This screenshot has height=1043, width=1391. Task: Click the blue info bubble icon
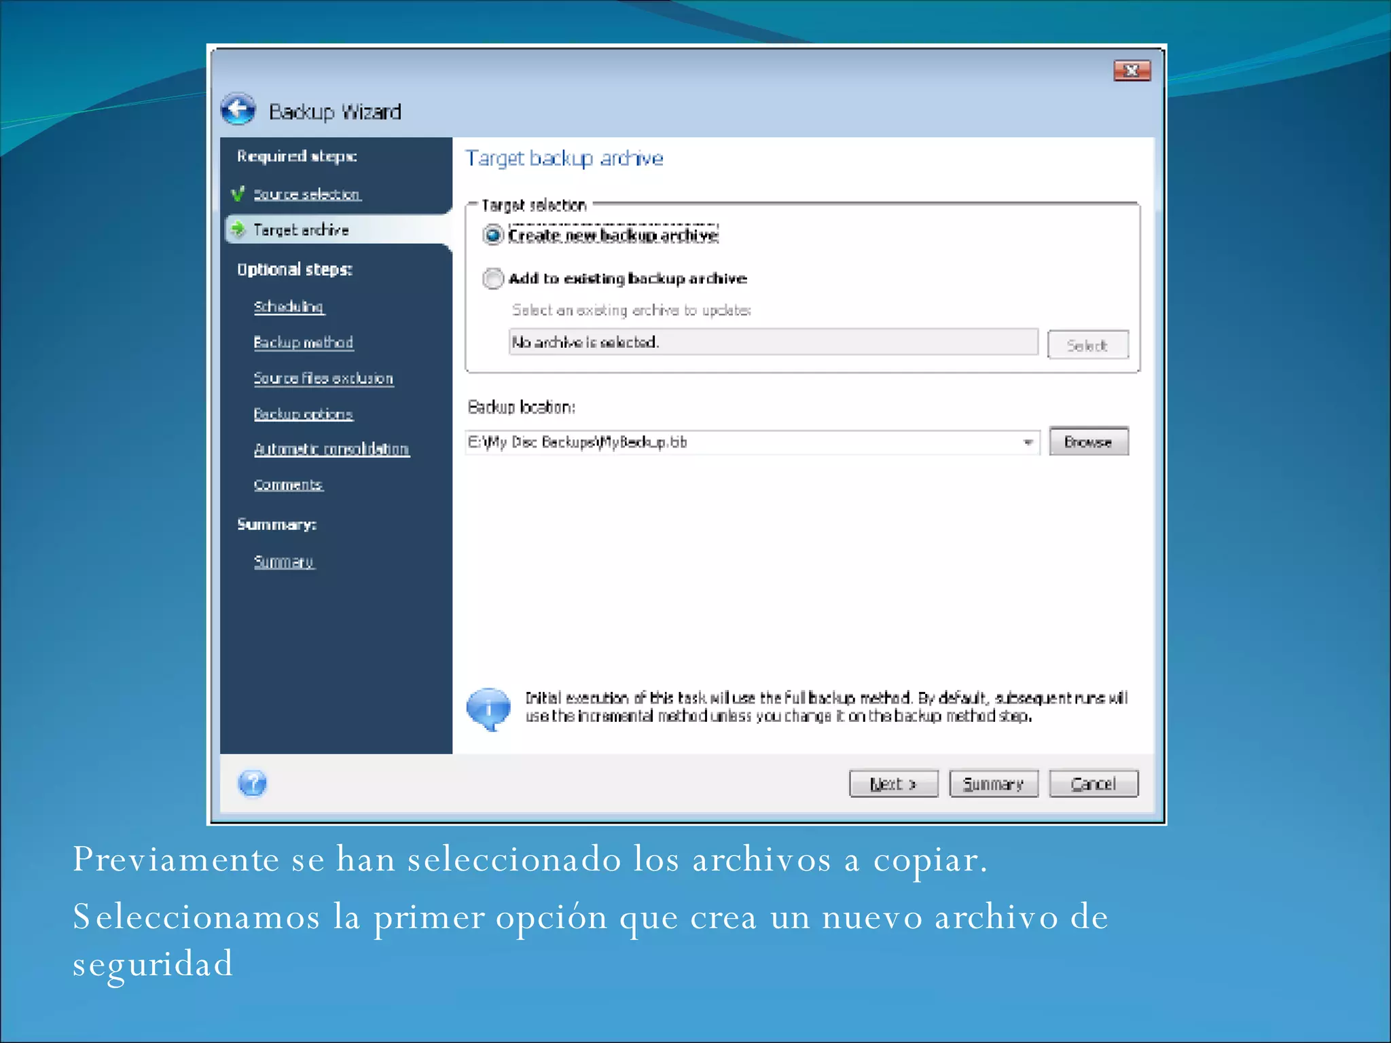pos(488,709)
